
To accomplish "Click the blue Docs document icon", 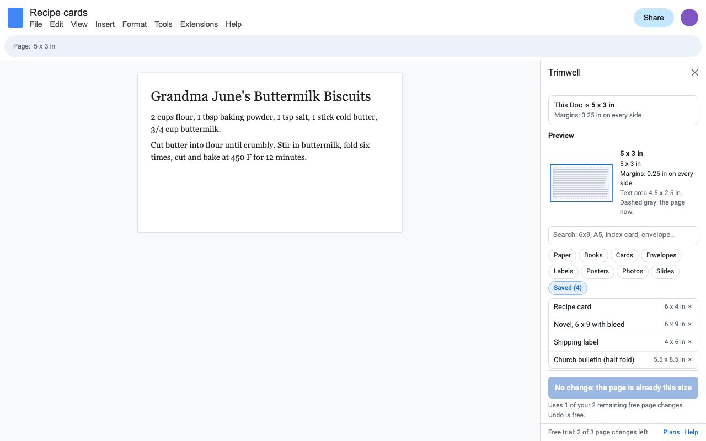I will coord(15,18).
